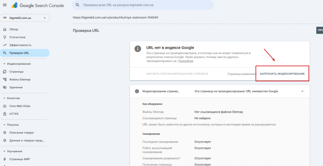Click the Google Search Console logo

pos(38,5)
